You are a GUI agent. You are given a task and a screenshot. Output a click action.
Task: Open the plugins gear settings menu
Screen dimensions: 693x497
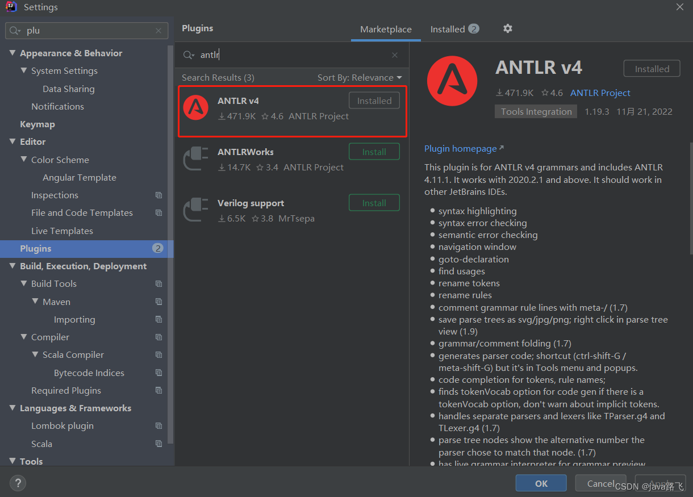pyautogui.click(x=508, y=28)
